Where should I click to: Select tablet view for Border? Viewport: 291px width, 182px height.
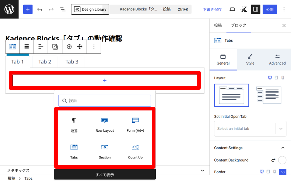coord(268,172)
